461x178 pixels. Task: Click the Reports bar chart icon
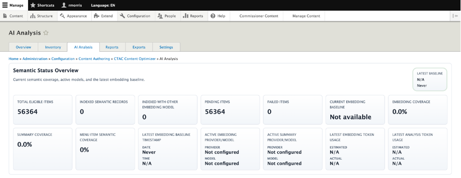click(x=185, y=16)
